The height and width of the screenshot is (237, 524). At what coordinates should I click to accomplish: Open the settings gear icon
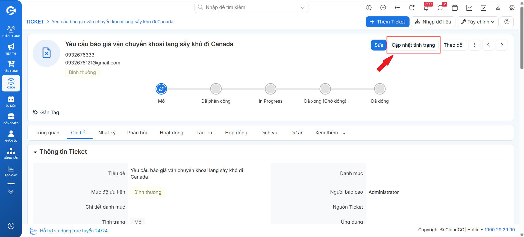tap(512, 8)
